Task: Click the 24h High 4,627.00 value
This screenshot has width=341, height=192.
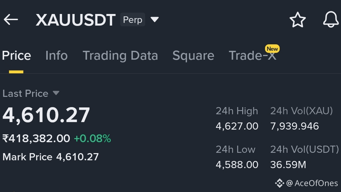Action: (x=237, y=126)
